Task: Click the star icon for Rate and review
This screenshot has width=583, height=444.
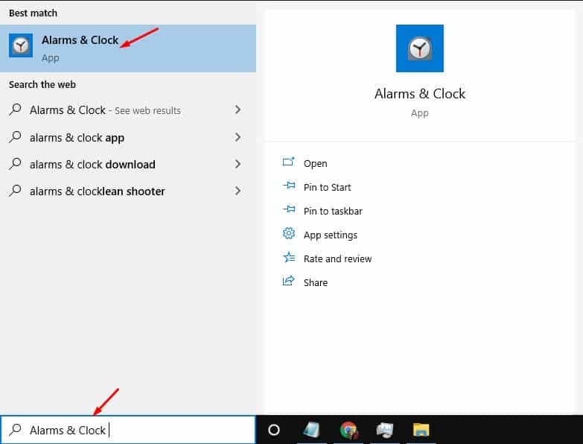Action: click(x=289, y=257)
